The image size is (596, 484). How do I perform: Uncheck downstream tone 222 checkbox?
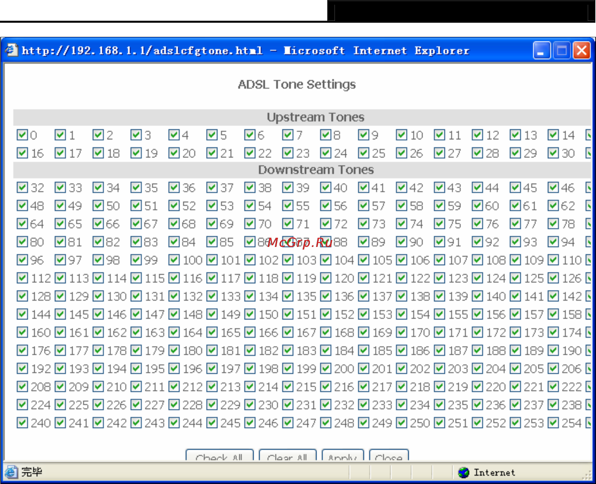coord(553,387)
